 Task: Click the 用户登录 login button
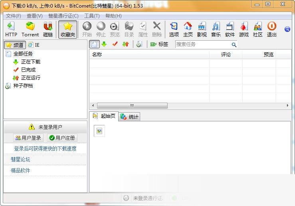(x=28, y=138)
